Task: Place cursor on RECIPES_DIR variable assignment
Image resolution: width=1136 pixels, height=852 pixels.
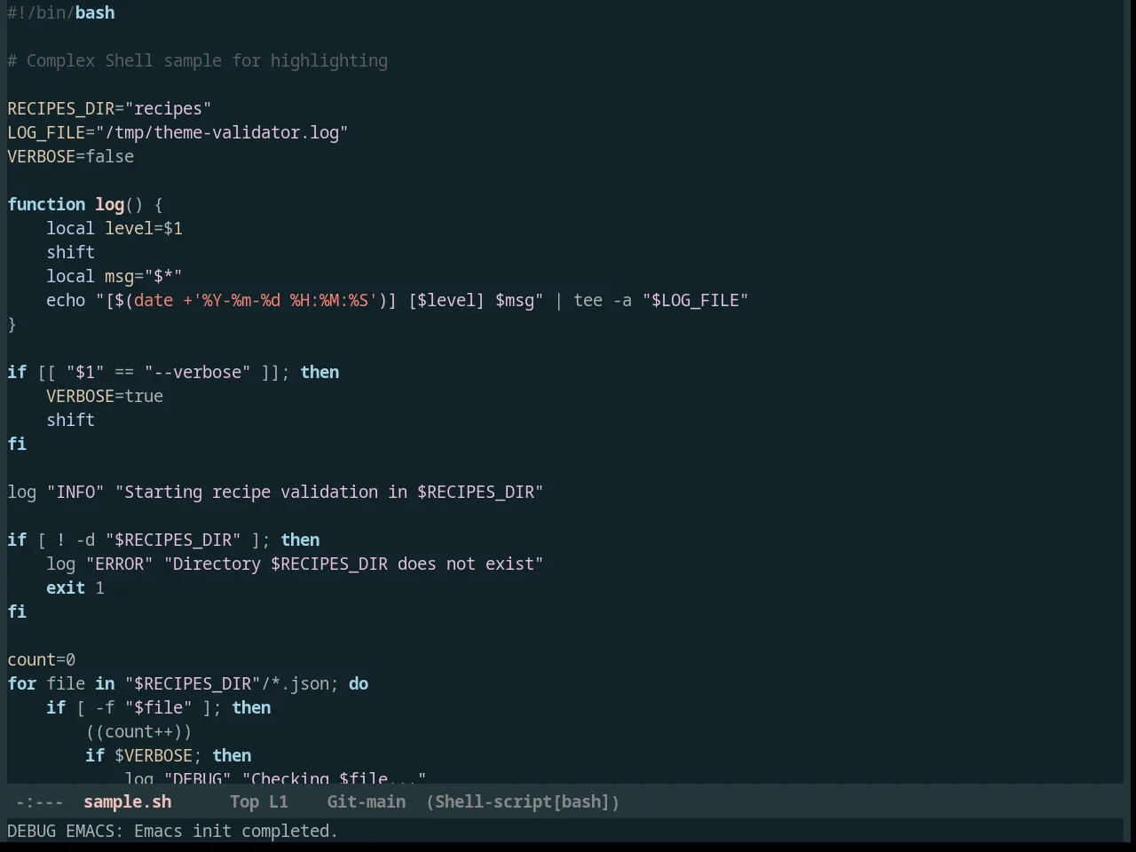Action: click(109, 108)
